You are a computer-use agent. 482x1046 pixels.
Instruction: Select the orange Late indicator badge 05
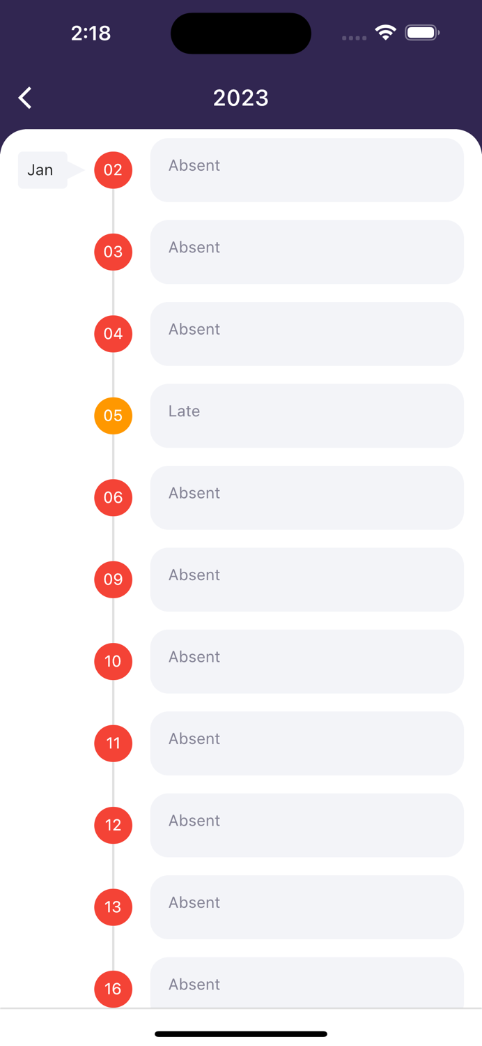click(113, 416)
